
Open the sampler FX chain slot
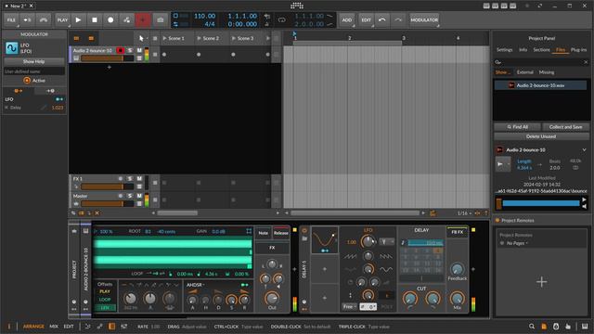click(272, 248)
